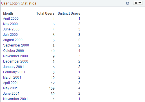Open the May 2000 month link
This screenshot has height=102, width=145.
(10, 24)
